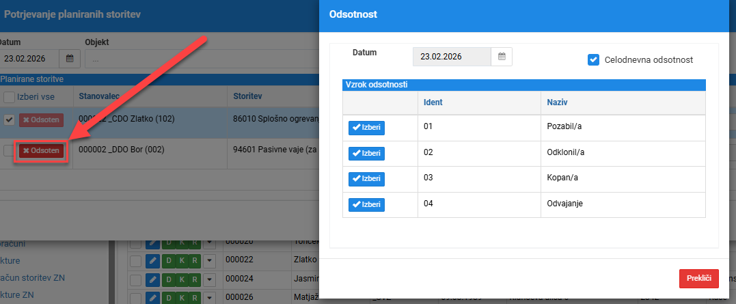Cancel the dialog with Prekliči
736x304 pixels.
pos(699,278)
